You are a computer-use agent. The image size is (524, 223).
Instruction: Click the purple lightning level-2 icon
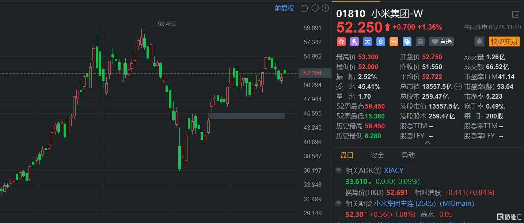(x=354, y=42)
